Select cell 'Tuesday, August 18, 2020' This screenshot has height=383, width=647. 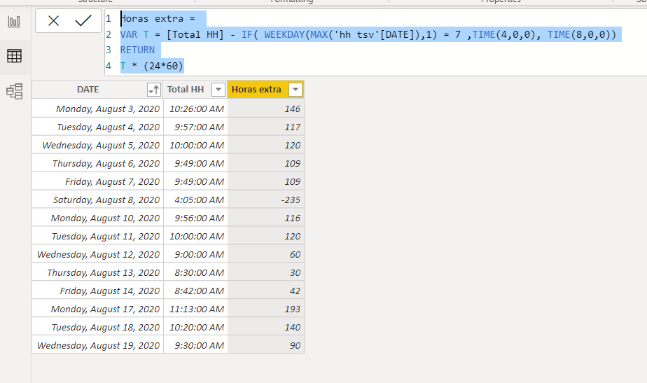click(x=97, y=327)
